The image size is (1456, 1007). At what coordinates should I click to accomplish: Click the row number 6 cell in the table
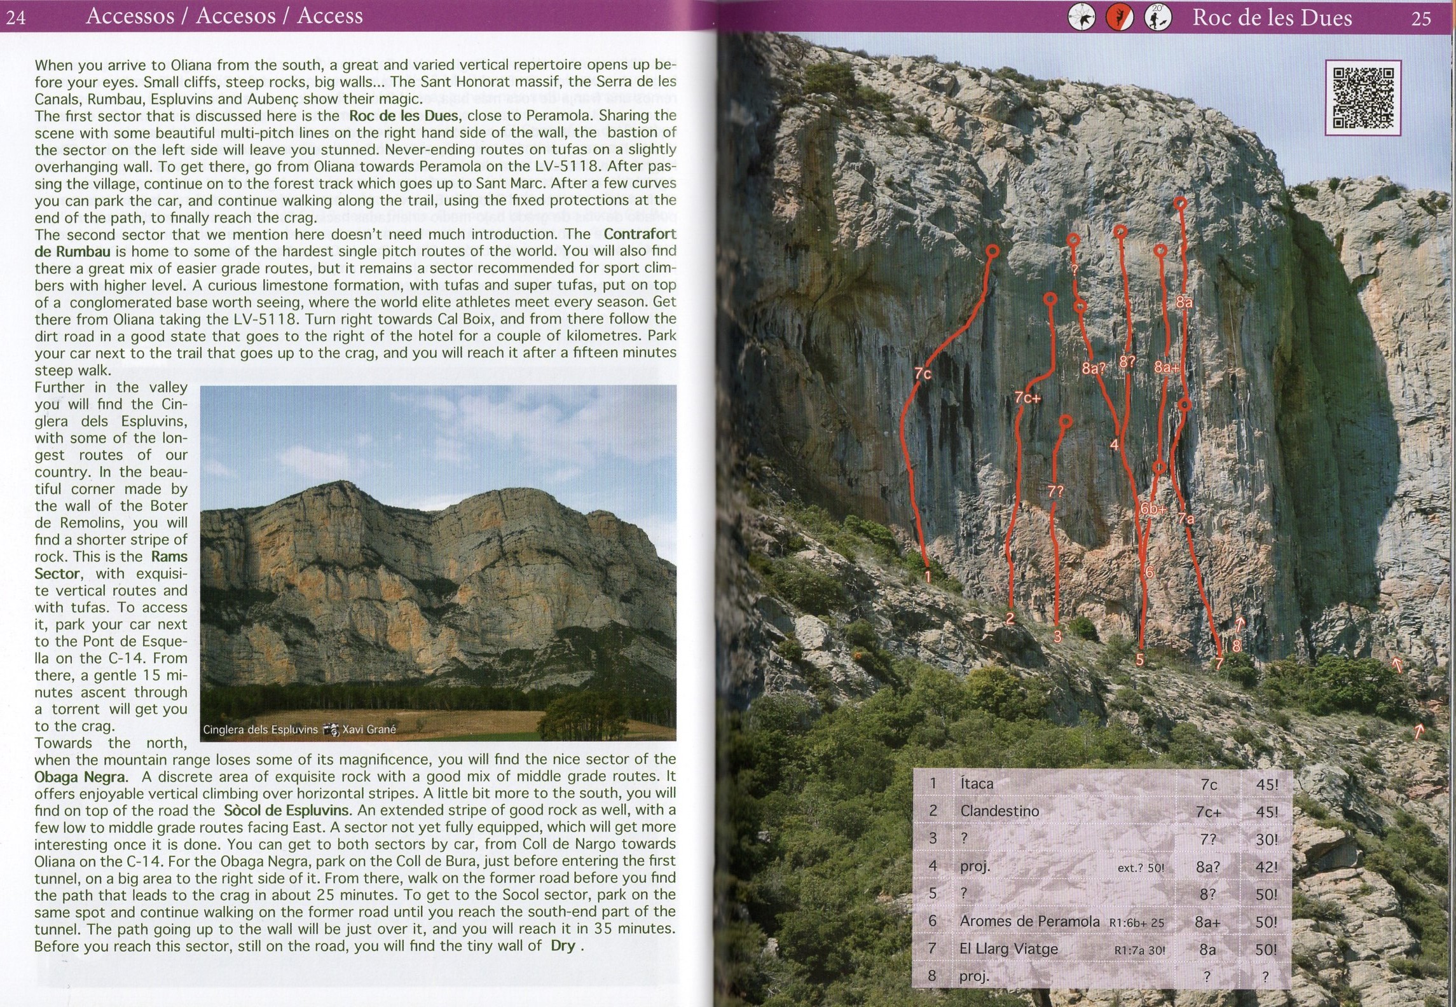click(x=933, y=921)
